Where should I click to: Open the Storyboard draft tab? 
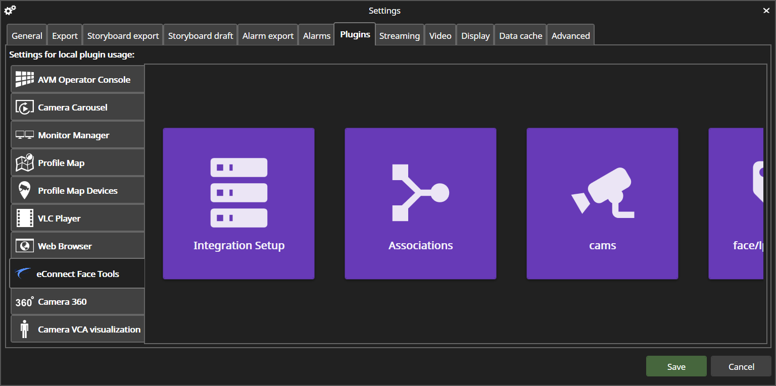(201, 35)
